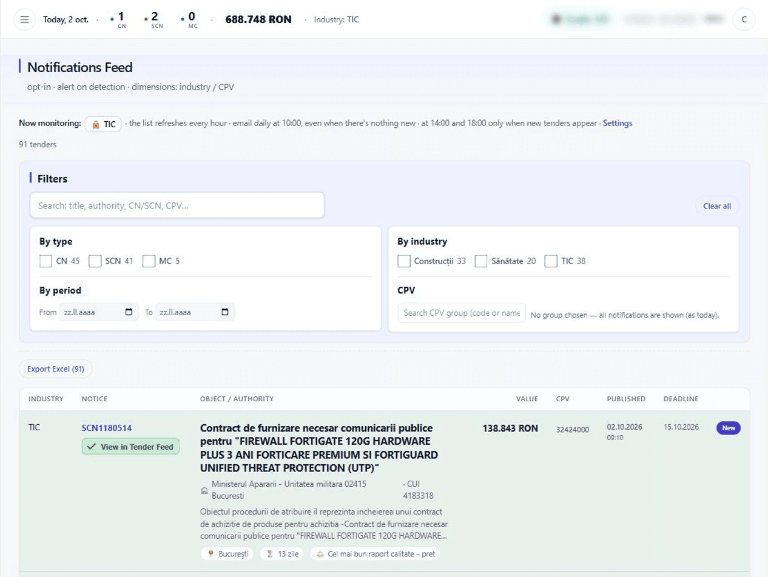Enable the TIC industry filter
The image size is (768, 577).
point(551,261)
